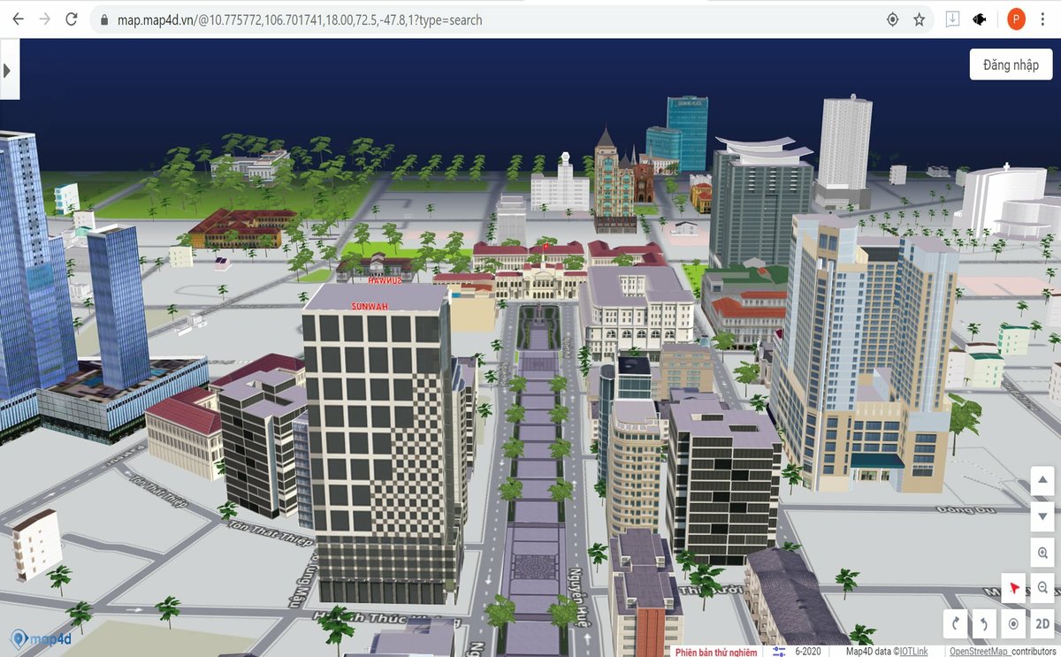Rotate the map view counterclockwise
The width and height of the screenshot is (1061, 657).
984,623
